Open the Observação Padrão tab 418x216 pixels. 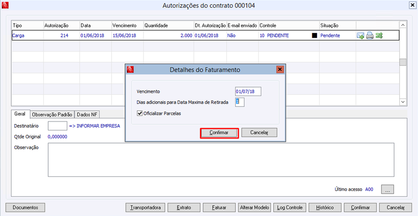click(x=52, y=115)
